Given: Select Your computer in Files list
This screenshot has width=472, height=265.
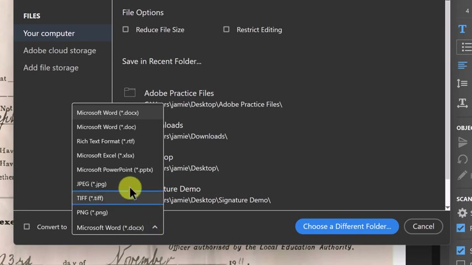Looking at the screenshot, I should click(x=62, y=33).
